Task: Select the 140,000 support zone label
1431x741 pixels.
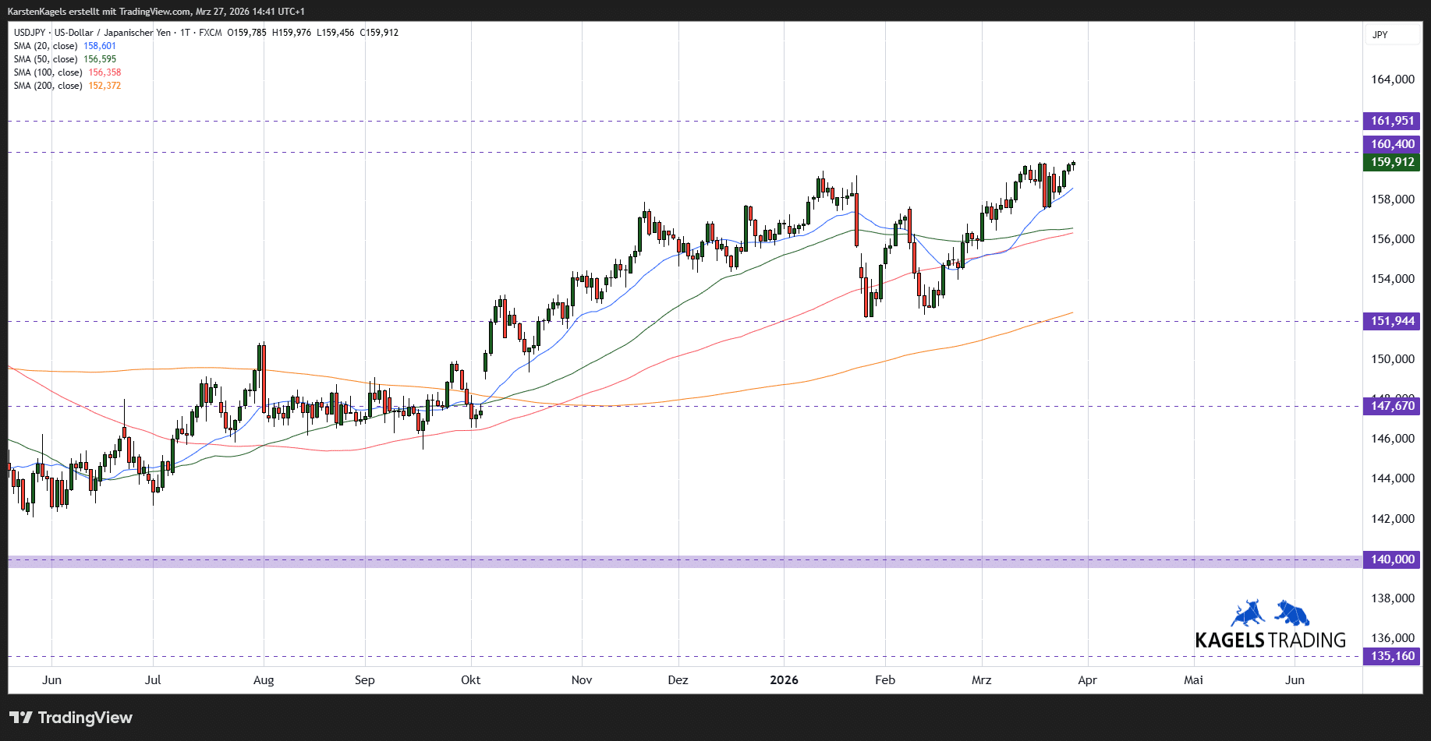Action: [x=1392, y=559]
